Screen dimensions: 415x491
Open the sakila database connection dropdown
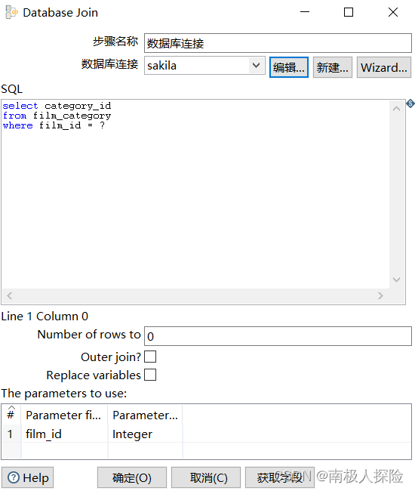(256, 66)
